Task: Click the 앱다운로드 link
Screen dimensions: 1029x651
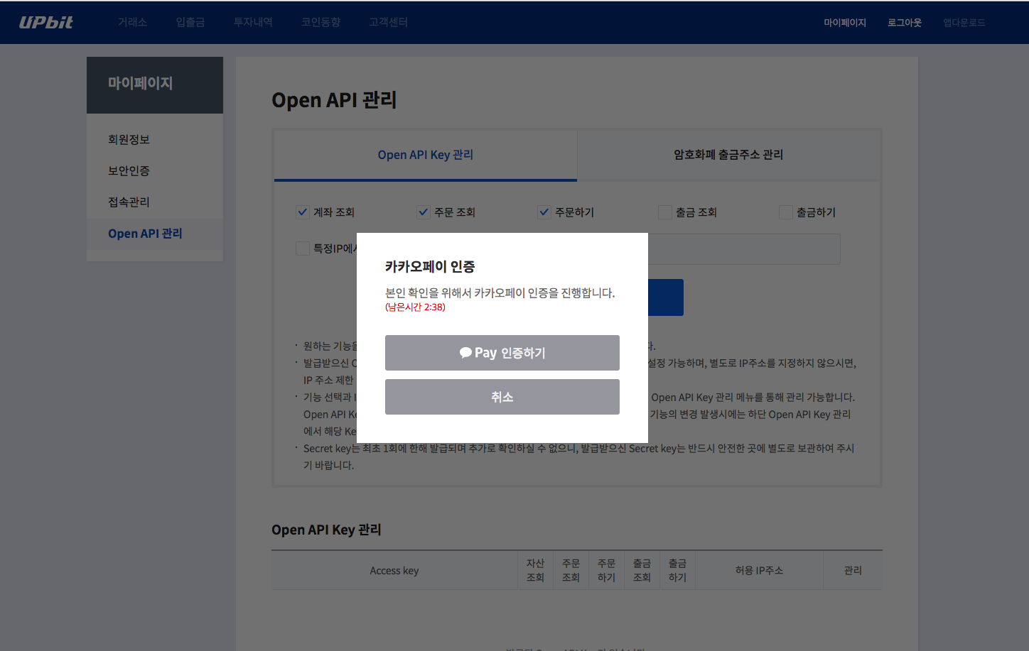Action: 964,23
